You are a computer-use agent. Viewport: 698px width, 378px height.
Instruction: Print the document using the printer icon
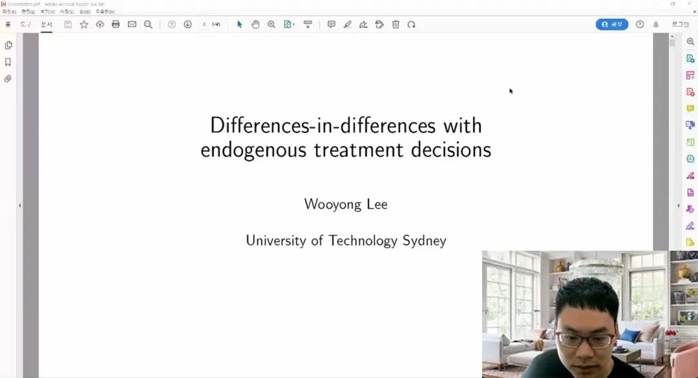pyautogui.click(x=116, y=25)
